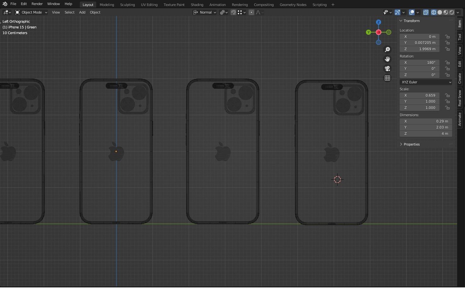Open the selectability and visibility eye menu
The width and height of the screenshot is (465, 288).
pos(387,12)
